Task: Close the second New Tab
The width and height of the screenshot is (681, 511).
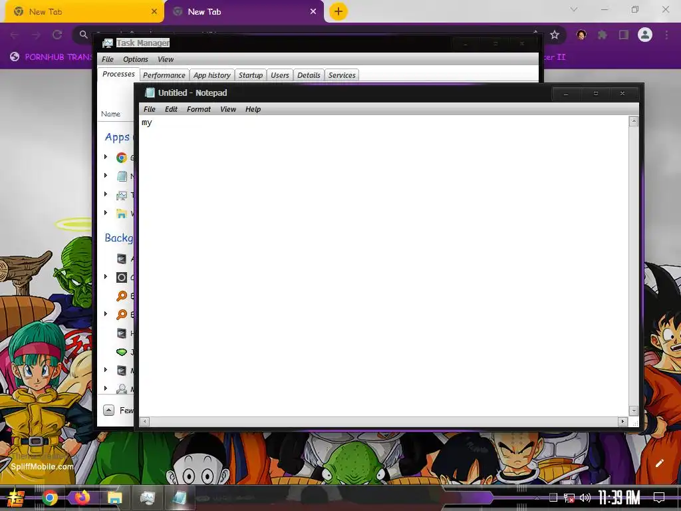Action: [x=313, y=12]
